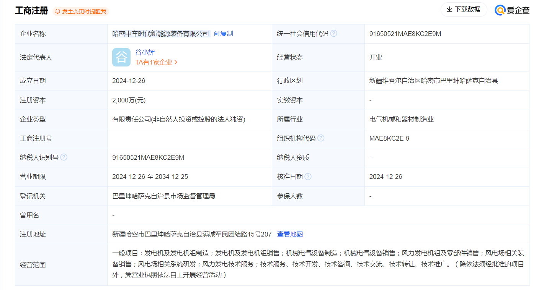Click the download arrow icon in 下载数据
The image size is (544, 290).
pyautogui.click(x=449, y=10)
